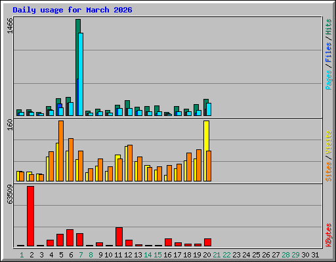Click the 160 axis value
Screen dimensions: 336x262
(10, 124)
